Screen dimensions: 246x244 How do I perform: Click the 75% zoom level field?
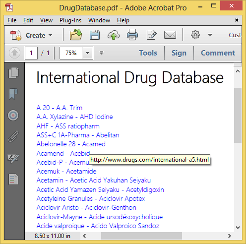[71, 53]
